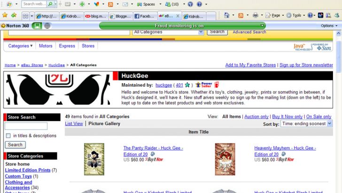
Task: Click the Feeds icon in command bar
Action: pos(241,16)
